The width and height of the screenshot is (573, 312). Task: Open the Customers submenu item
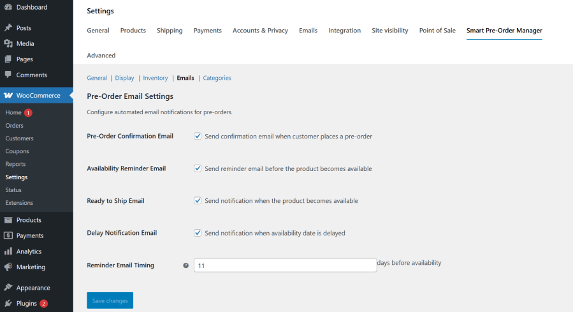point(19,138)
